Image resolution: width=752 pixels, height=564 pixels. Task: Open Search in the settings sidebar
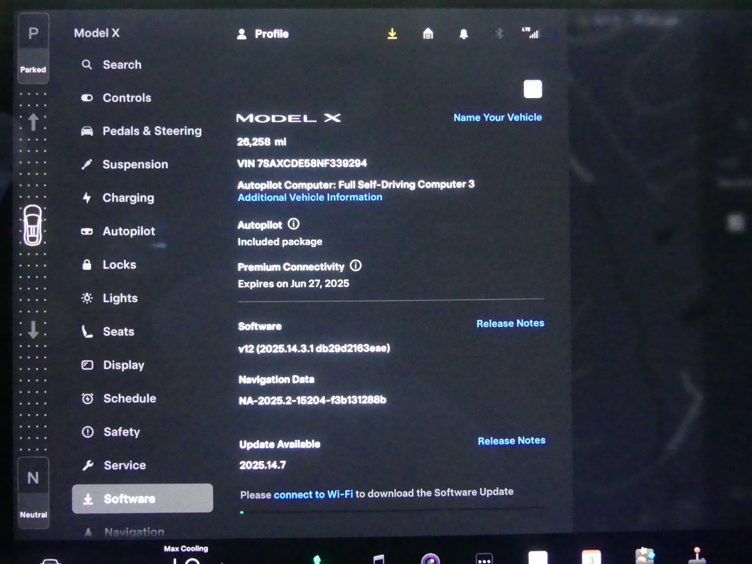click(x=122, y=65)
